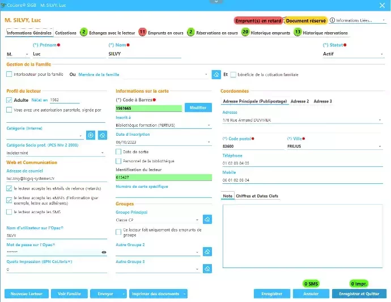The image size is (391, 302).
Task: Reveal the Opac password with eye icon
Action: click(x=104, y=253)
